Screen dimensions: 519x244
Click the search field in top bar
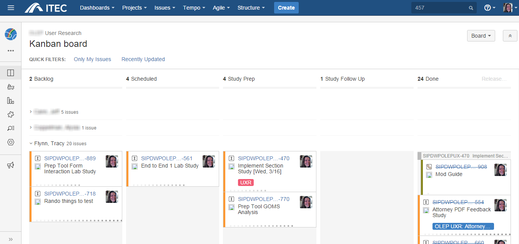[440, 8]
